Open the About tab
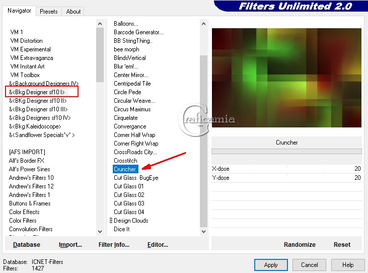 73,11
